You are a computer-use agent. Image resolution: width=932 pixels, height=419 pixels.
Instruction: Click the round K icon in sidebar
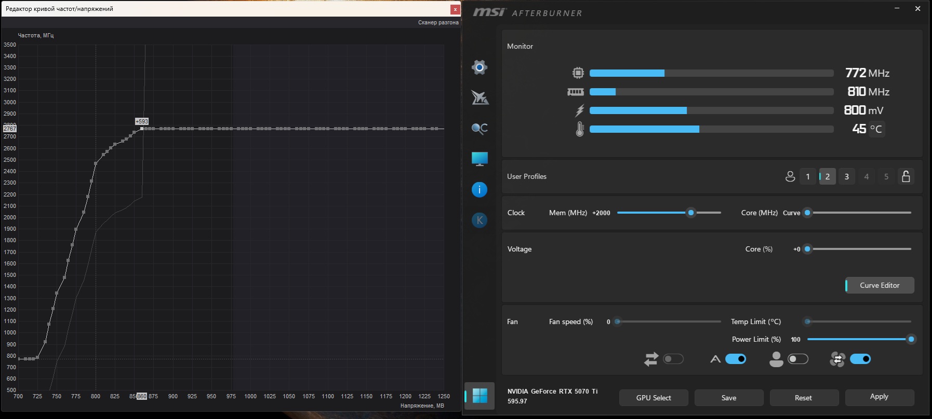[479, 220]
